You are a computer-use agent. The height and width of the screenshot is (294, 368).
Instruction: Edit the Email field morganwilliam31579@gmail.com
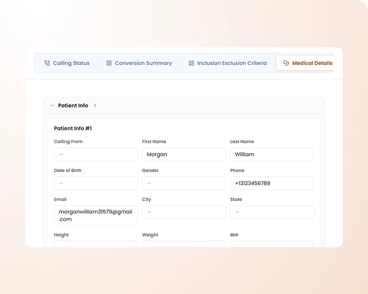[x=96, y=215]
